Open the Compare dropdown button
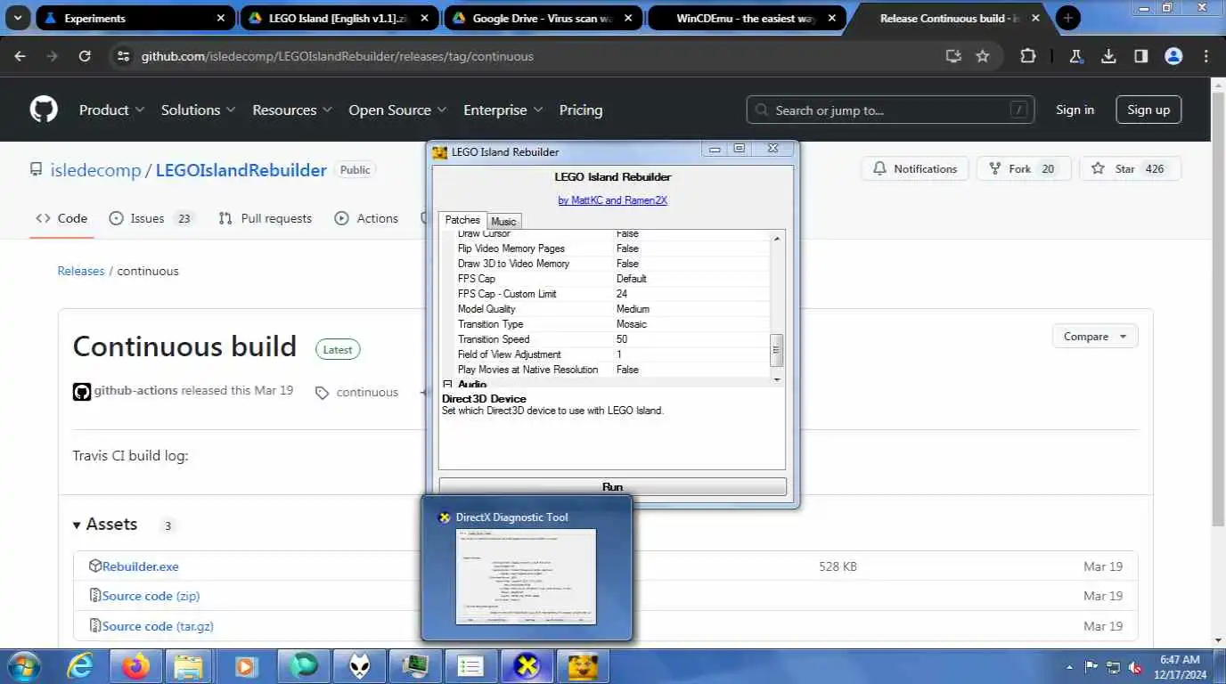 [x=1095, y=337]
